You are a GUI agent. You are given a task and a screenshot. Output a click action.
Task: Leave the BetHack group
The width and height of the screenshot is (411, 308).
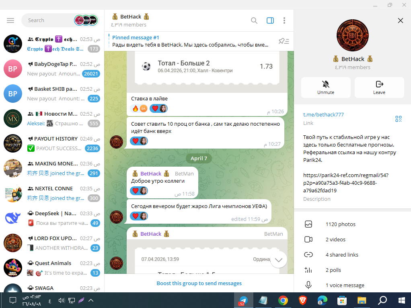tap(379, 88)
